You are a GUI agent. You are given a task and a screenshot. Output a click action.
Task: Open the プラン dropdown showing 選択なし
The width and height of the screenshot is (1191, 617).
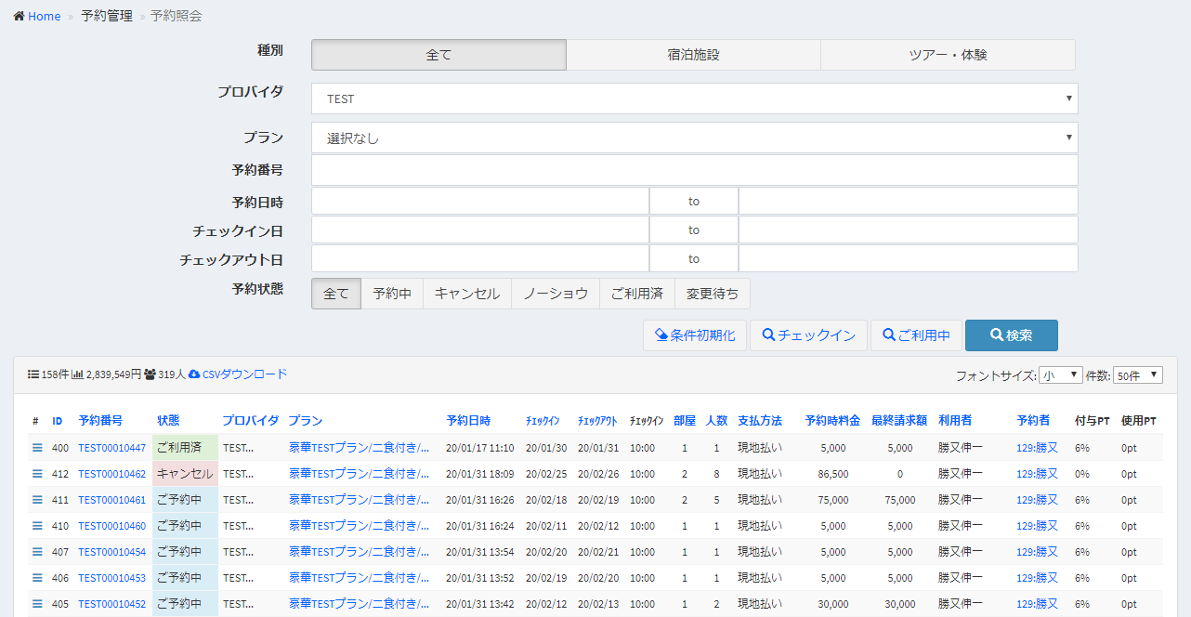click(695, 138)
